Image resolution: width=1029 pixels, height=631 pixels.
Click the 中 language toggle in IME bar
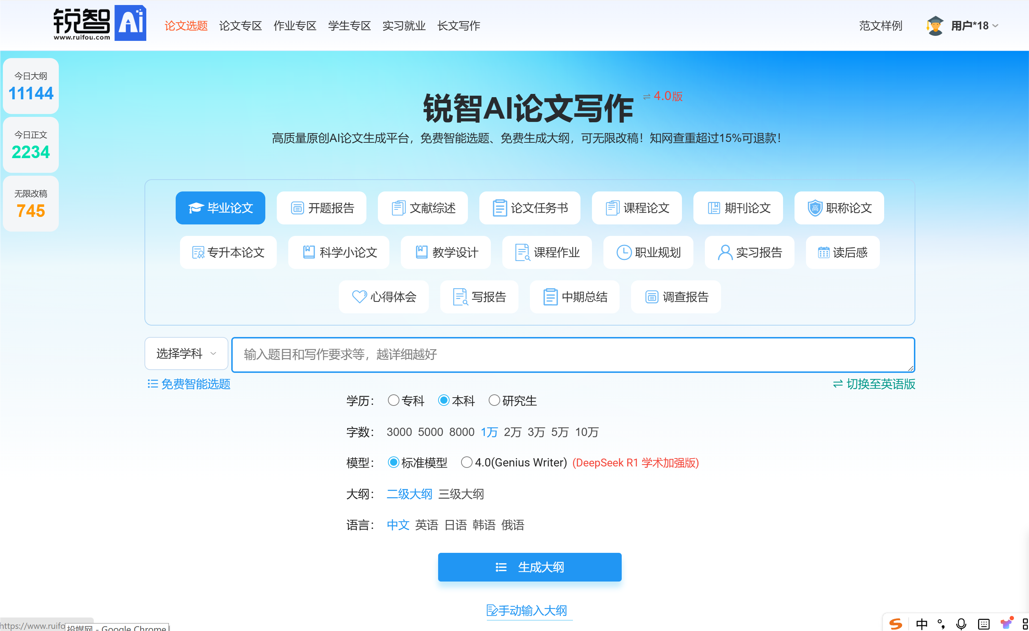922,624
